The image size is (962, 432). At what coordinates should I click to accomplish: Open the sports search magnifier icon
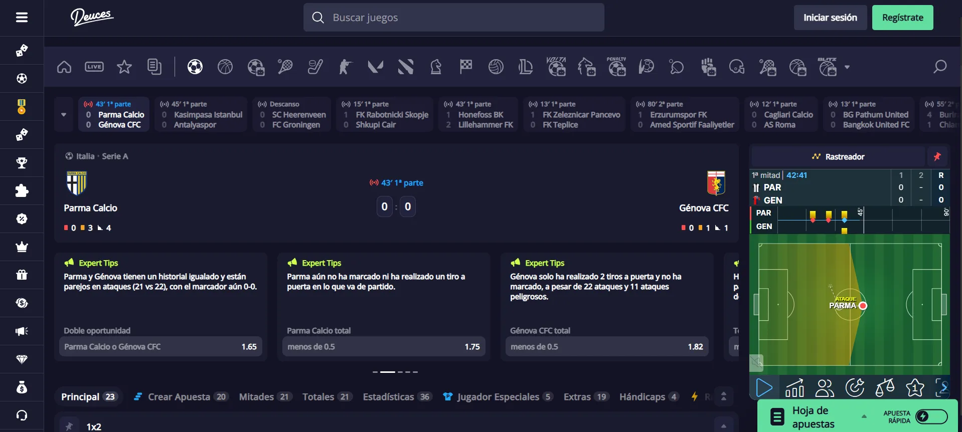click(x=939, y=67)
